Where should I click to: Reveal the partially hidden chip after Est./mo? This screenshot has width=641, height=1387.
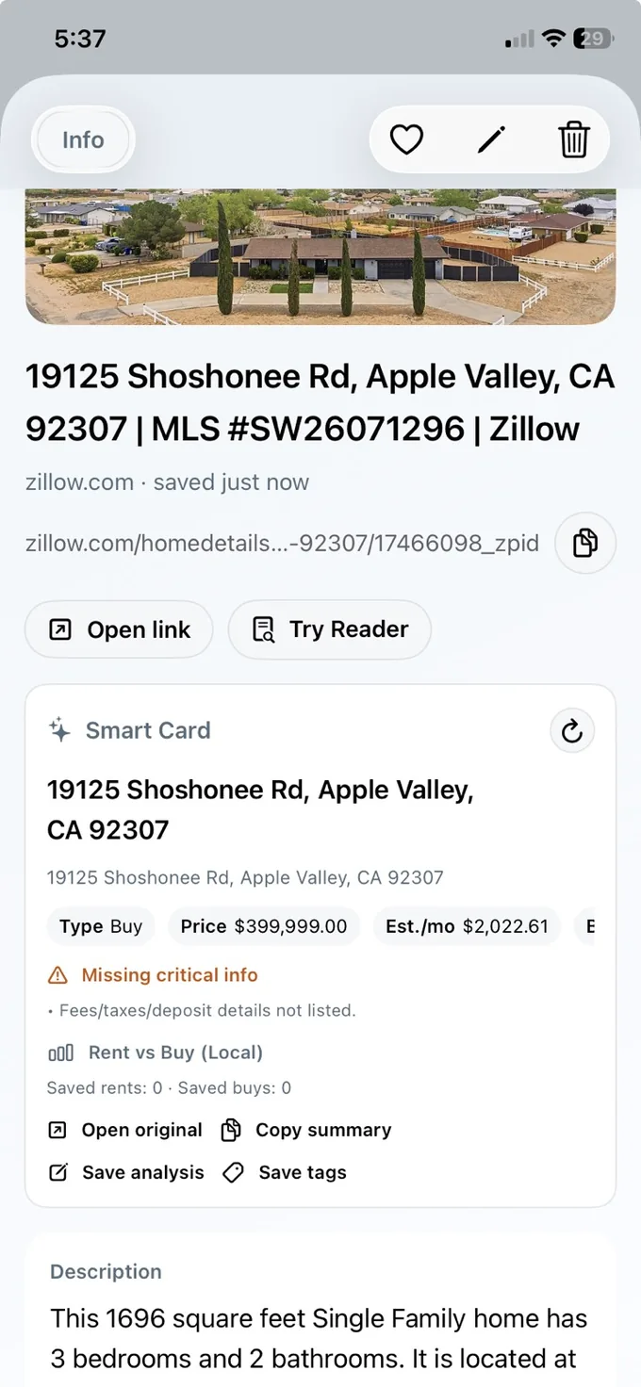[592, 926]
